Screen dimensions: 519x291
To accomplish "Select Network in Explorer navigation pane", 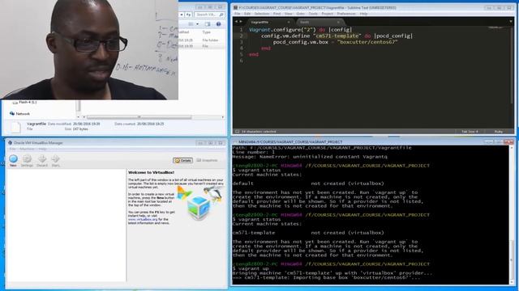I will (x=19, y=114).
